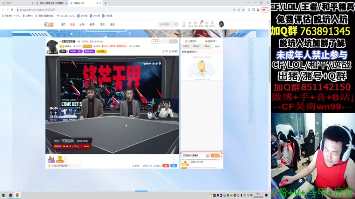This screenshot has height=199, width=355.
Task: Click the streamer picture-in-picture inset
Action: (166, 108)
